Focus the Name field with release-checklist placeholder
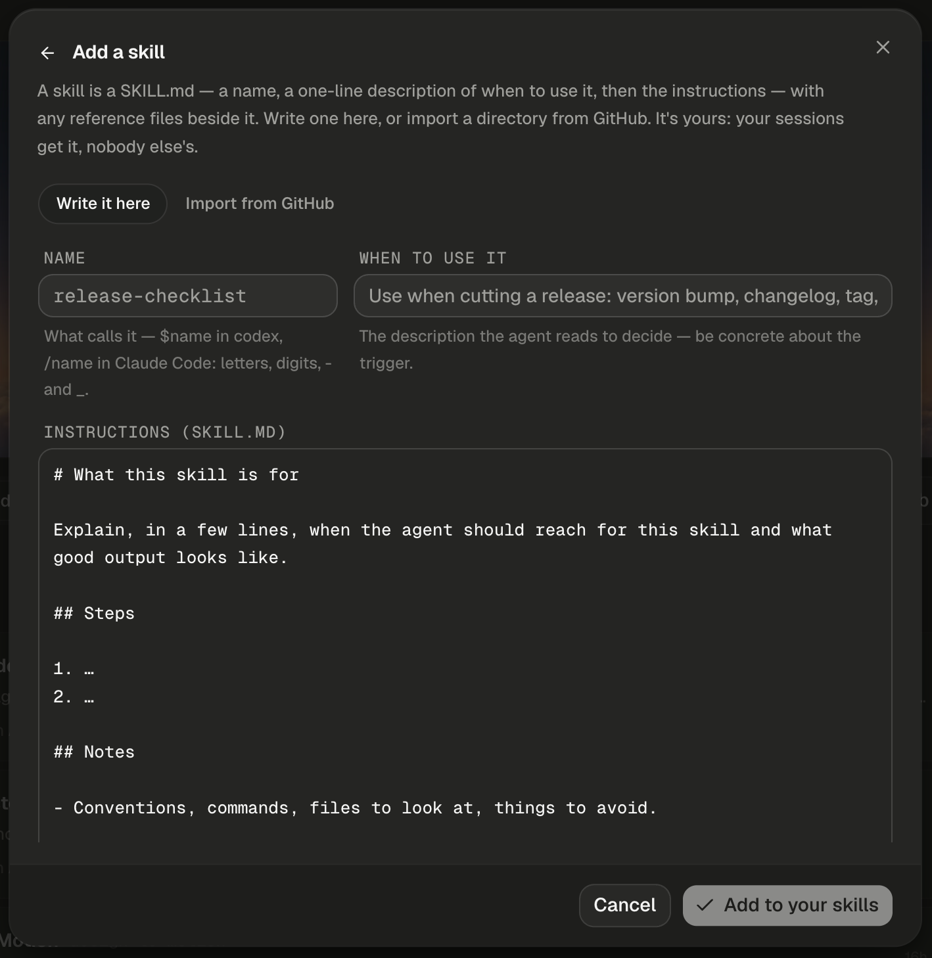 [x=188, y=296]
